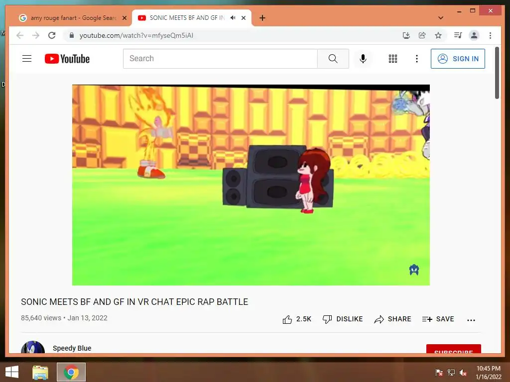Share this page from address bar
This screenshot has width=510, height=382.
422,35
